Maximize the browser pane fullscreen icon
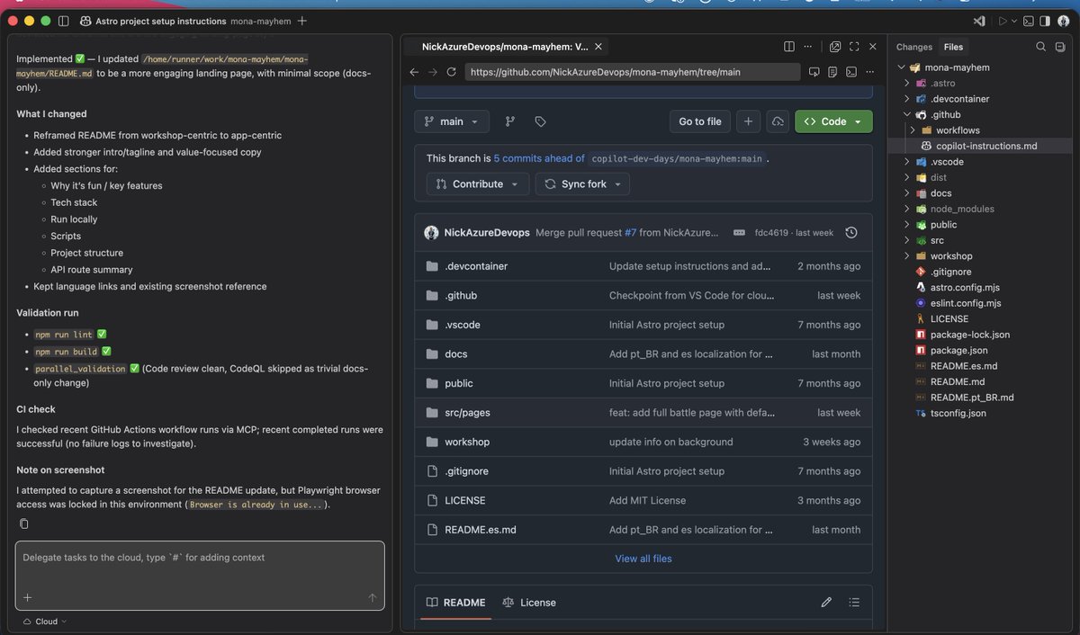The height and width of the screenshot is (635, 1080). pyautogui.click(x=854, y=47)
